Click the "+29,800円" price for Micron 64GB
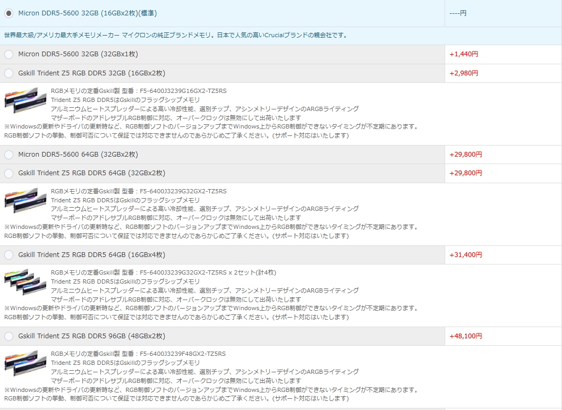 click(x=465, y=155)
